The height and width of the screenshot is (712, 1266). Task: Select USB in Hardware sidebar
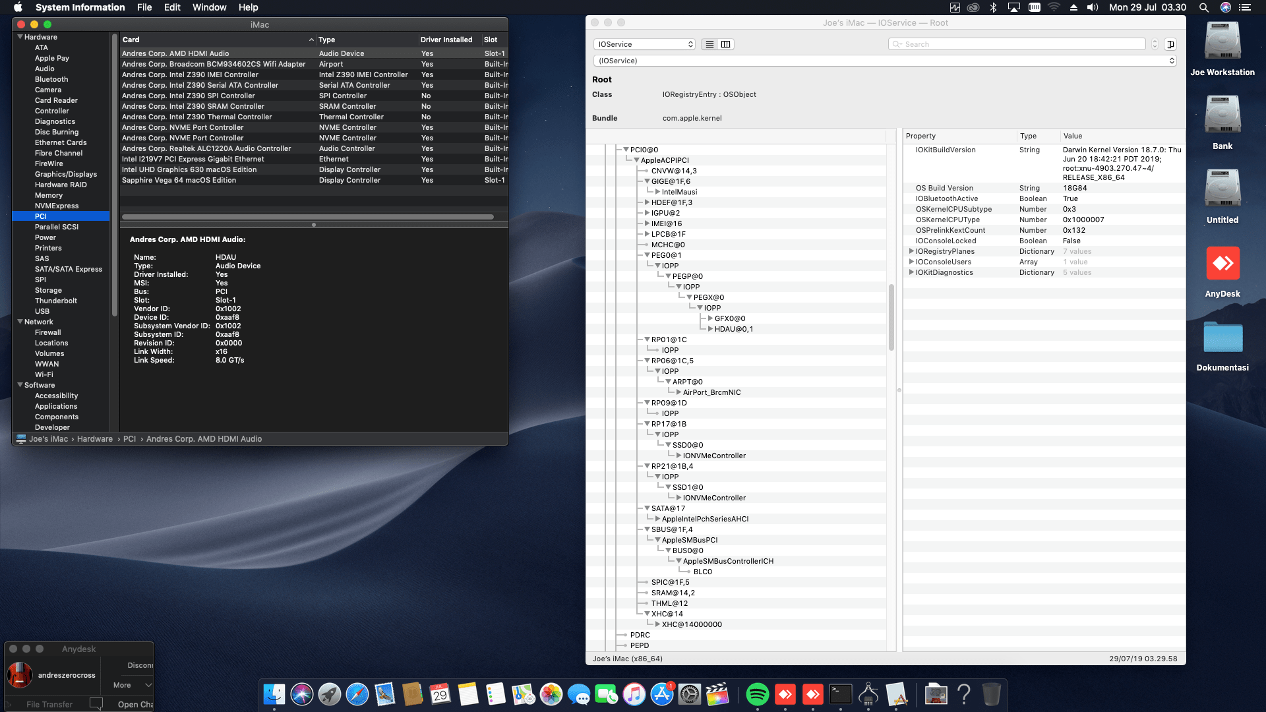pos(42,311)
